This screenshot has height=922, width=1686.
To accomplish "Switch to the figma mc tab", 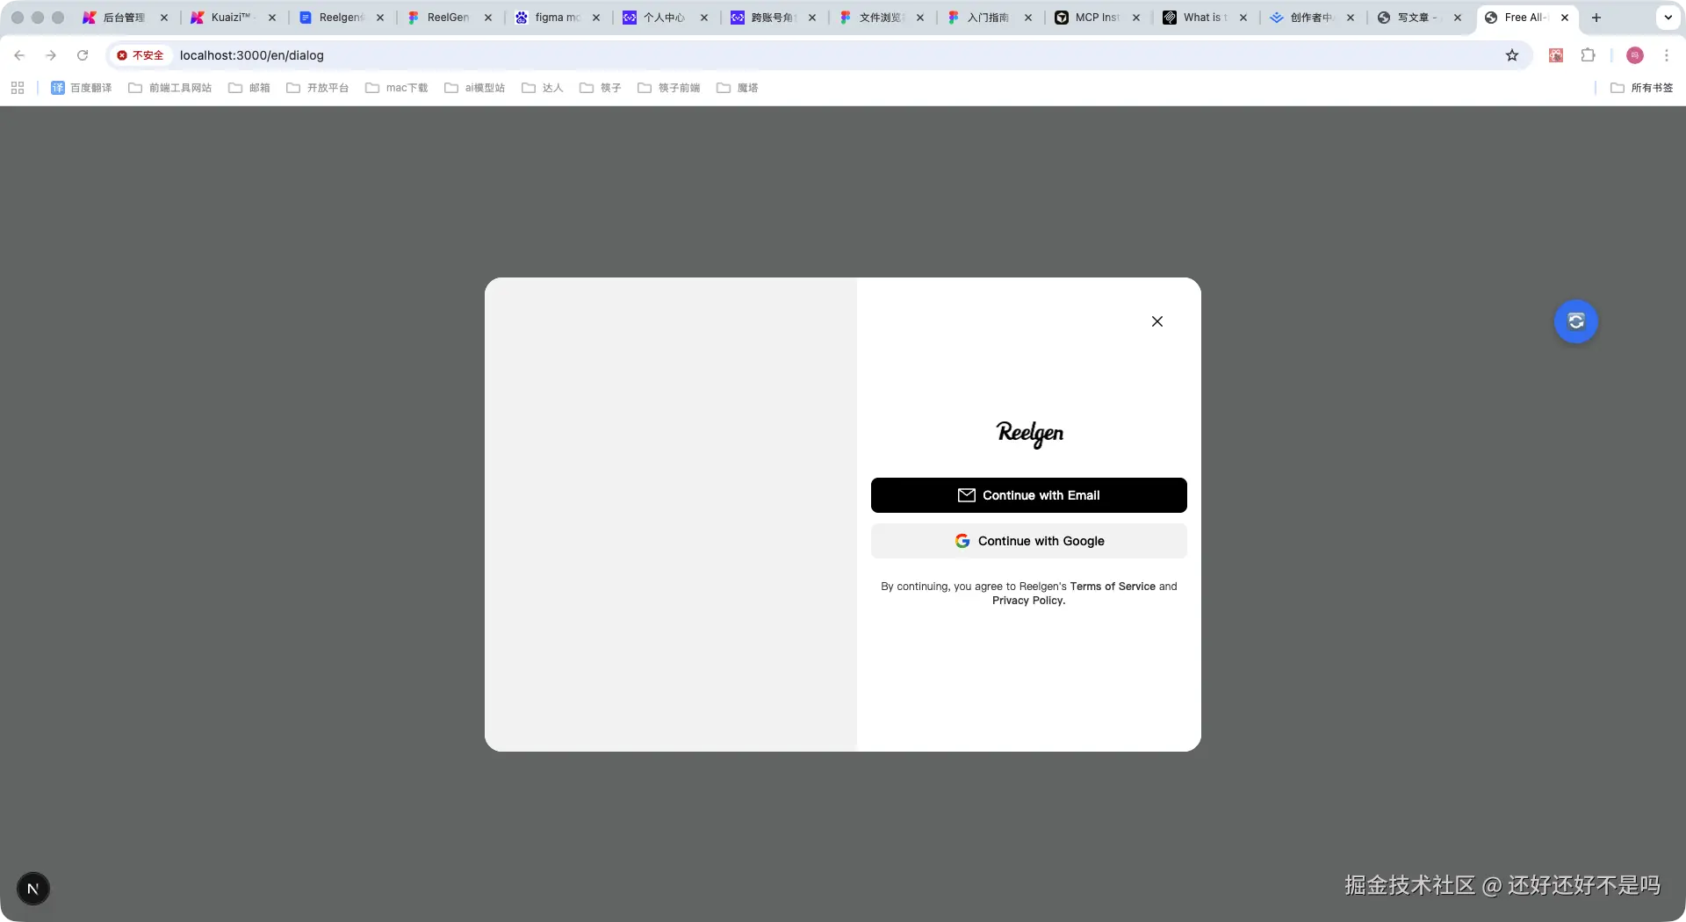I will (x=556, y=18).
